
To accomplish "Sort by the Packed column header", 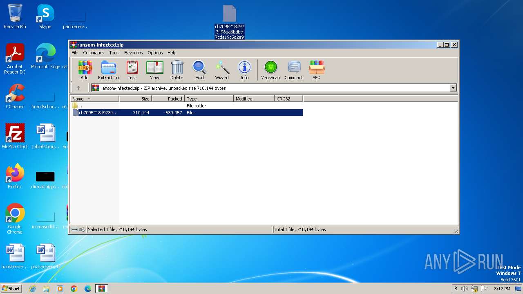I will point(168,99).
